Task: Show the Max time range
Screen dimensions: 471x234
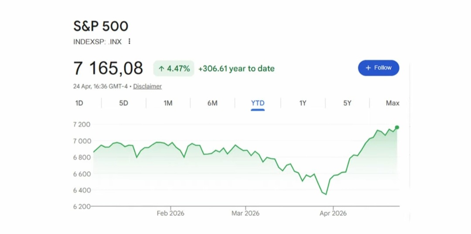Action: pyautogui.click(x=392, y=103)
